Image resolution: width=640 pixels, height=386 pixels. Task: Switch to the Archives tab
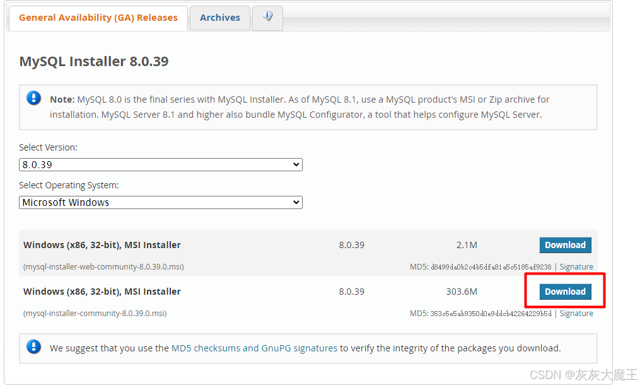tap(220, 18)
